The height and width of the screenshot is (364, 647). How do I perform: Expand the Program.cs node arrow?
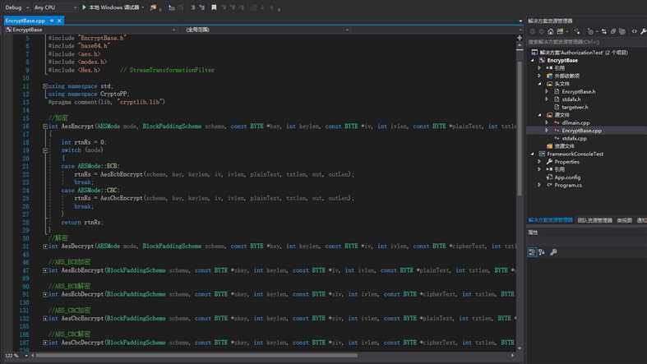[x=539, y=185]
